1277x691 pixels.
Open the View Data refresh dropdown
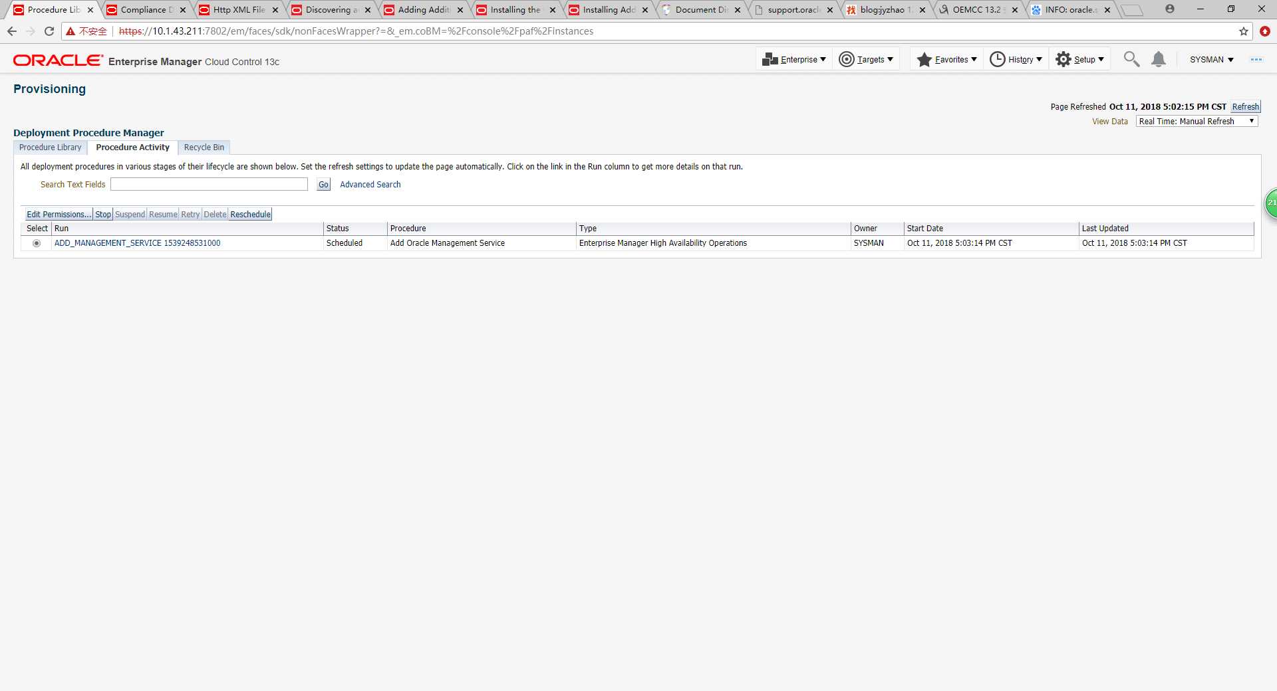pyautogui.click(x=1197, y=121)
